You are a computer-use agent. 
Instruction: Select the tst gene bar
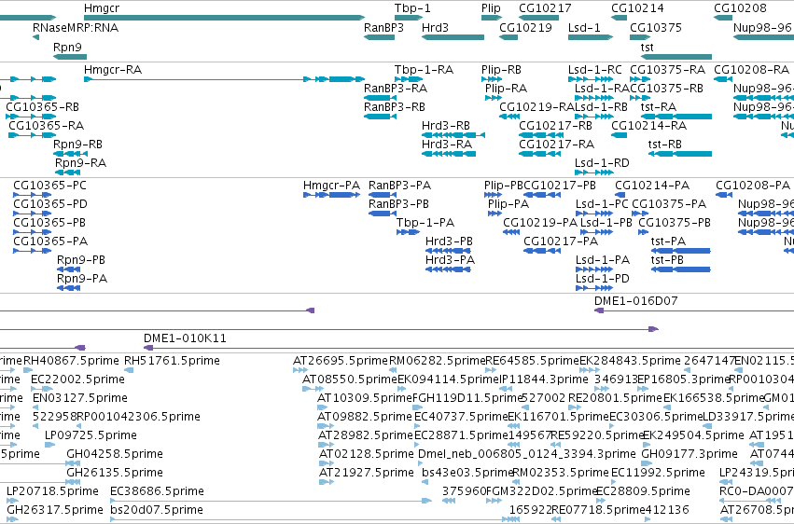tap(676, 57)
